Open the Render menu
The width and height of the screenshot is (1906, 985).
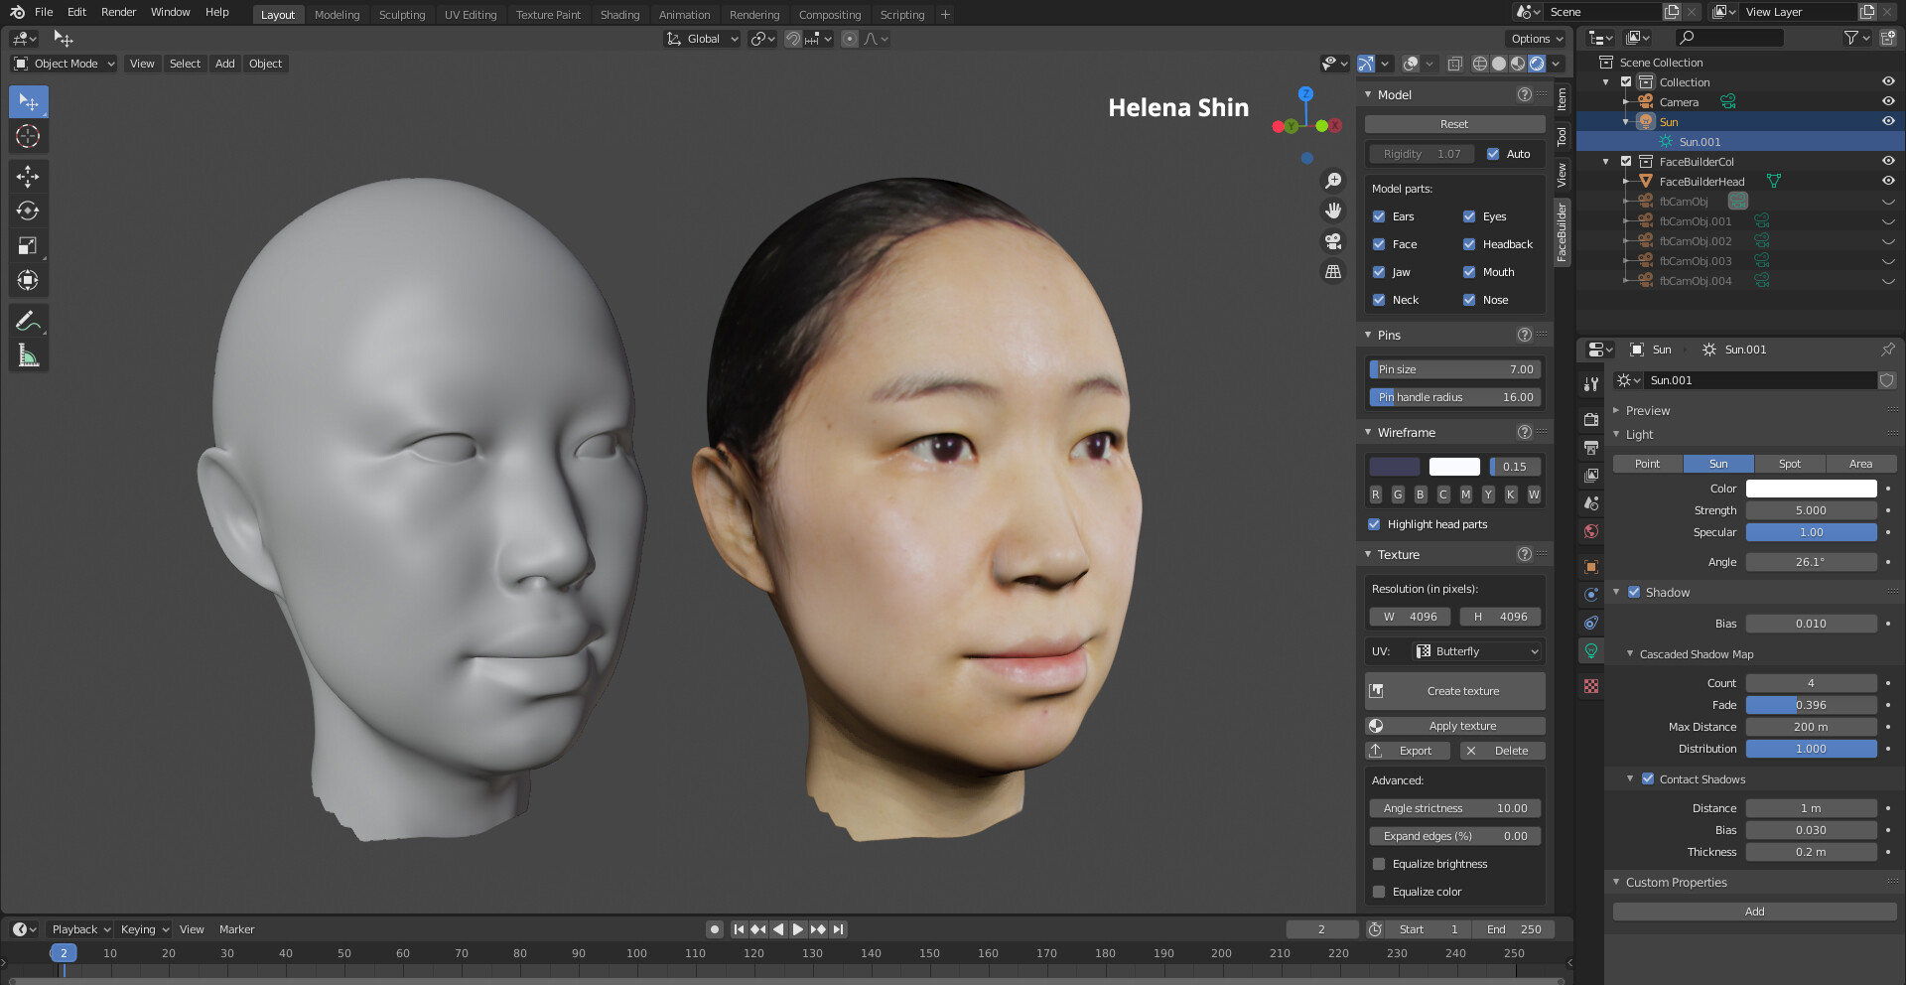coord(118,12)
